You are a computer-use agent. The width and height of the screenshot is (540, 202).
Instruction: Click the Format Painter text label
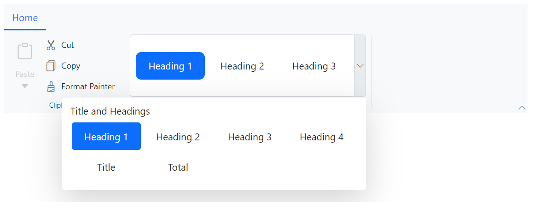(x=88, y=87)
